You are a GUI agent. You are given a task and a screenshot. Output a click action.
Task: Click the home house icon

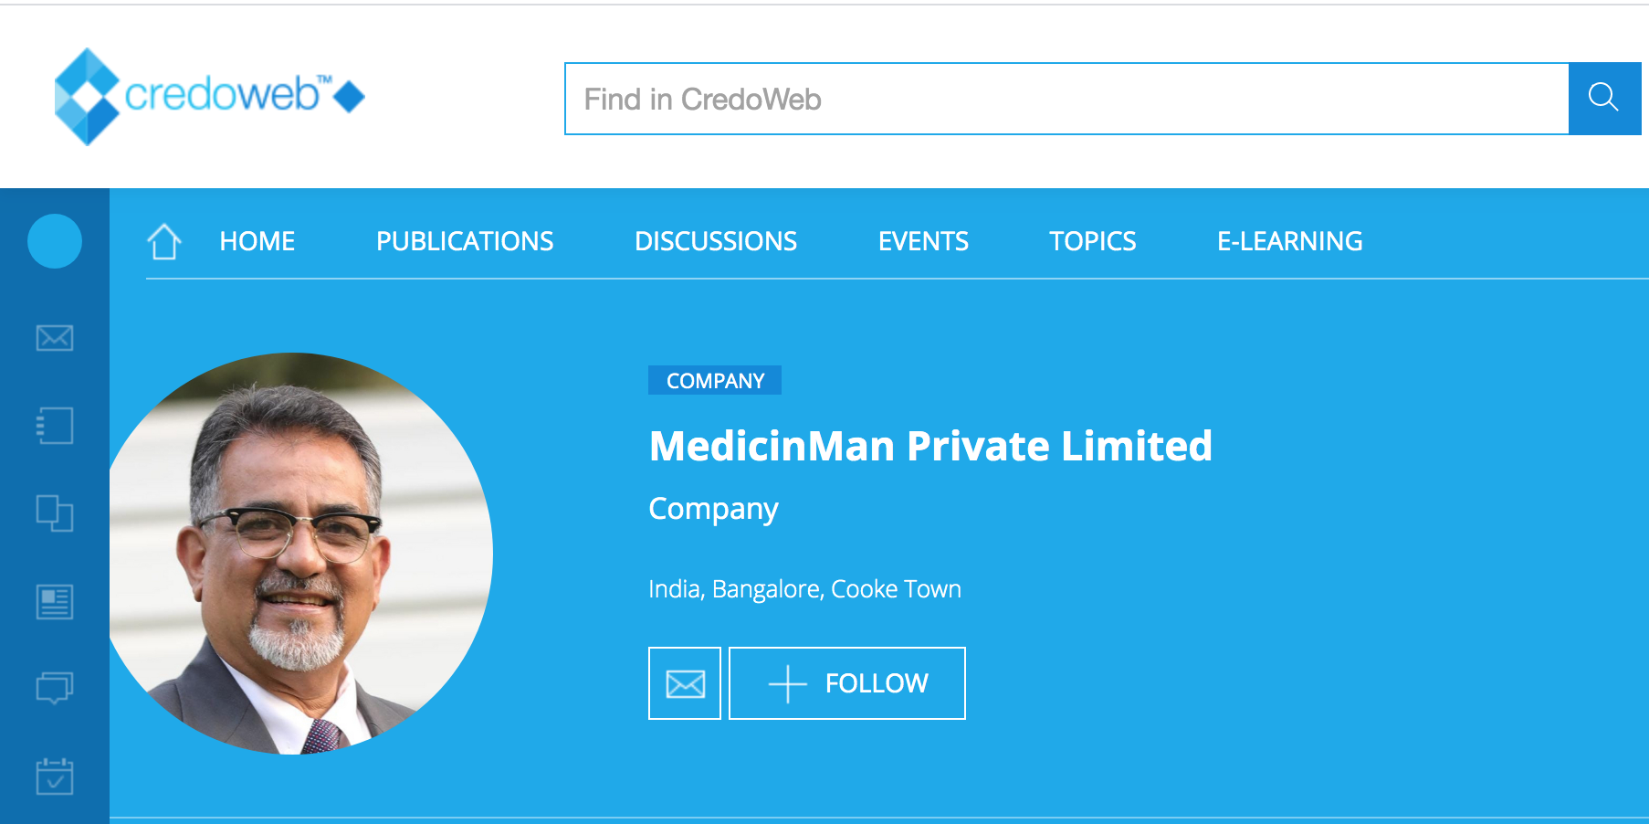[164, 241]
